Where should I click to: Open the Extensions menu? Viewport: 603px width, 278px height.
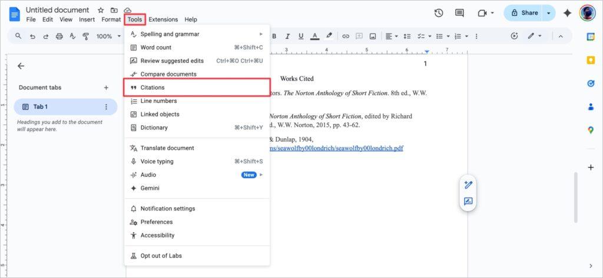[164, 19]
